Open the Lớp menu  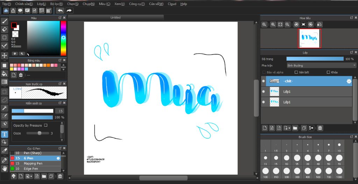coord(41,4)
